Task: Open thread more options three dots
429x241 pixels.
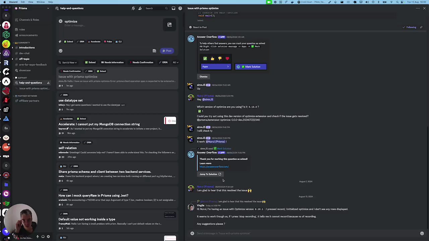Action: click(x=418, y=8)
